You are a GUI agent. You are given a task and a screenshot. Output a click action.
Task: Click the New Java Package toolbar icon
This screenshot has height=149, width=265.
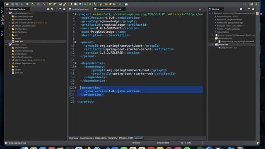point(50,4)
